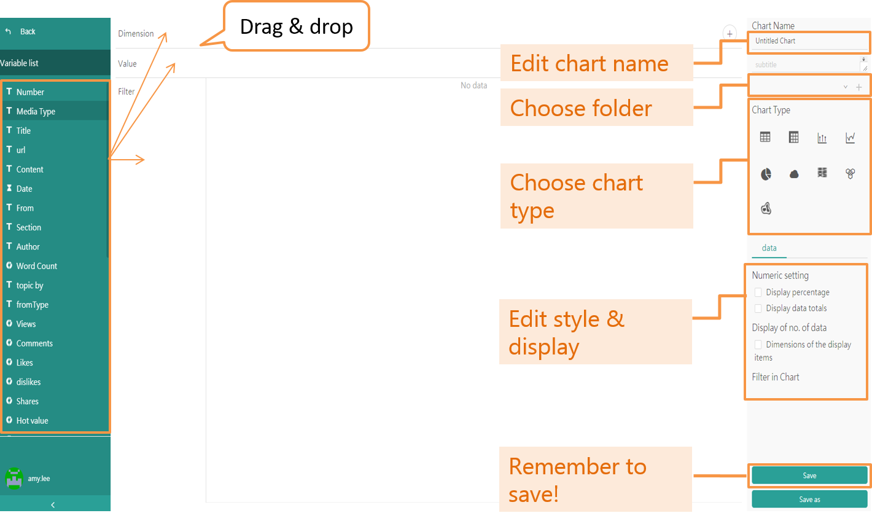The width and height of the screenshot is (872, 521).
Task: Click the subtitle field stepper arrows
Action: pos(864,60)
